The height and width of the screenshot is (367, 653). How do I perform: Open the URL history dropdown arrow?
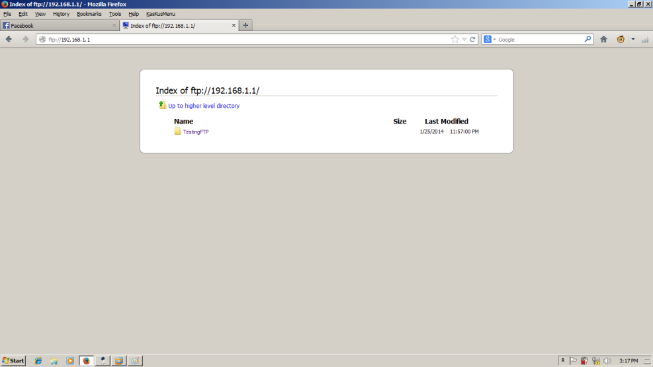(464, 40)
